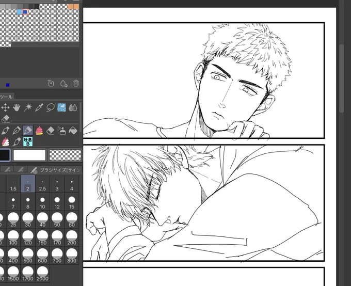Image resolution: width=351 pixels, height=286 pixels.
Task: Open the ブラシサイズ tab
Action: (56, 170)
